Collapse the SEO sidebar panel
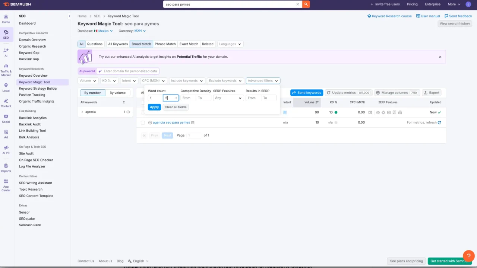477x268 pixels. [69, 16]
